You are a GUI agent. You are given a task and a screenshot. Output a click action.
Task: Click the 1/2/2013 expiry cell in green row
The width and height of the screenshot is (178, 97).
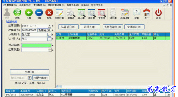point(121,38)
